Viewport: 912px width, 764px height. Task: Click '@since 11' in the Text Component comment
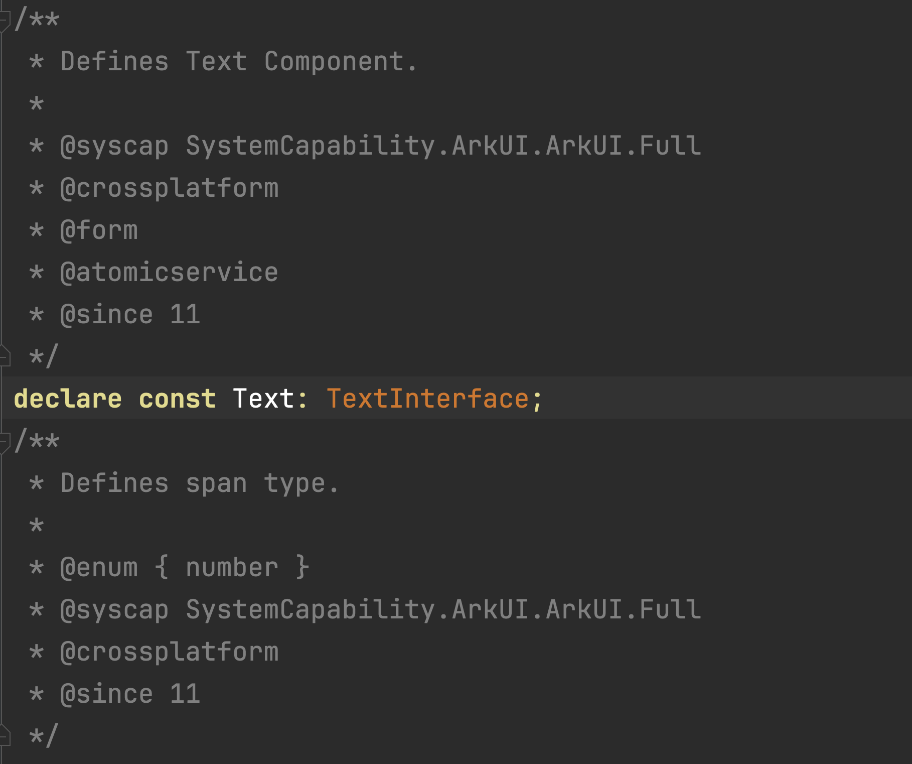click(130, 315)
